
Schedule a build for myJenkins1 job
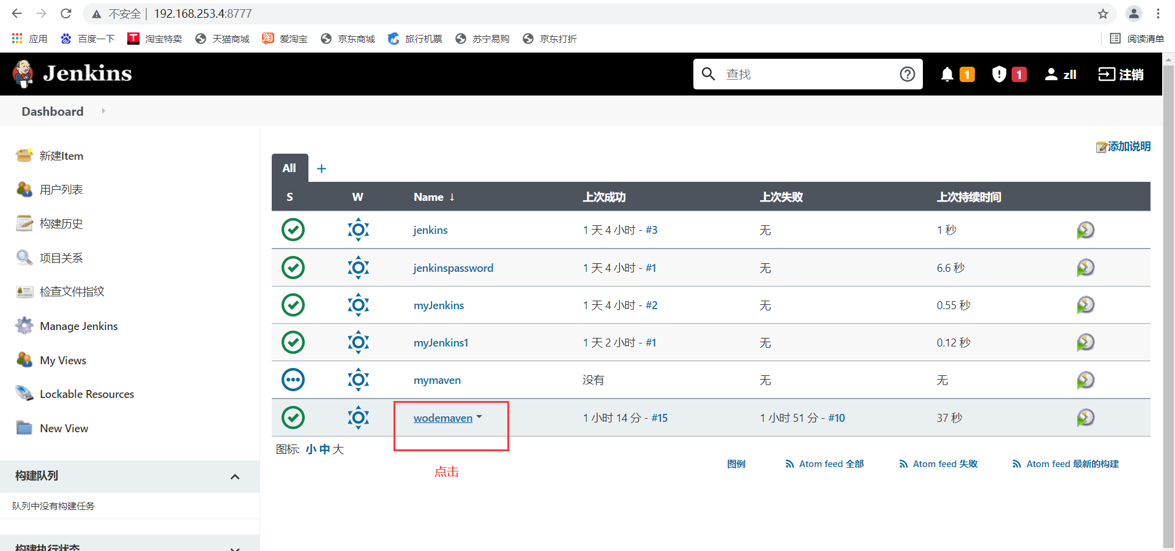[x=1085, y=342]
